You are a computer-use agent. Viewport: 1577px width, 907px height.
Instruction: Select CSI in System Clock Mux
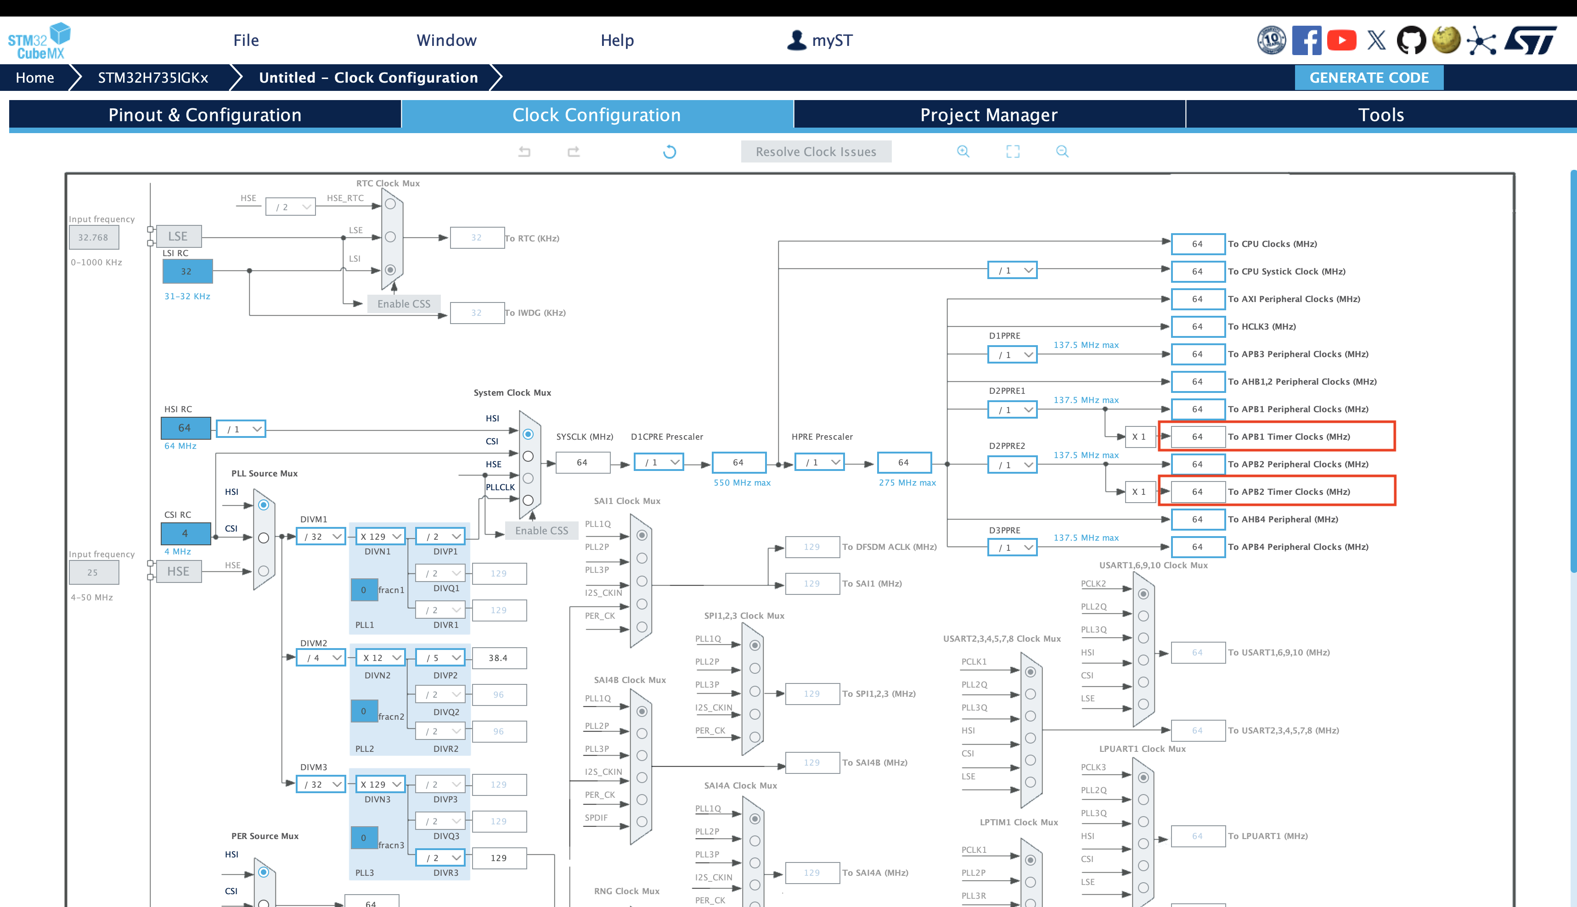click(528, 456)
